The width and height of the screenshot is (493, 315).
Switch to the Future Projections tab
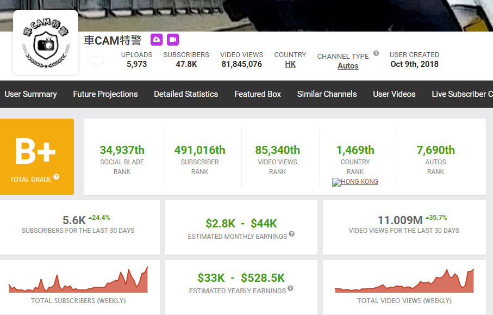click(x=105, y=94)
